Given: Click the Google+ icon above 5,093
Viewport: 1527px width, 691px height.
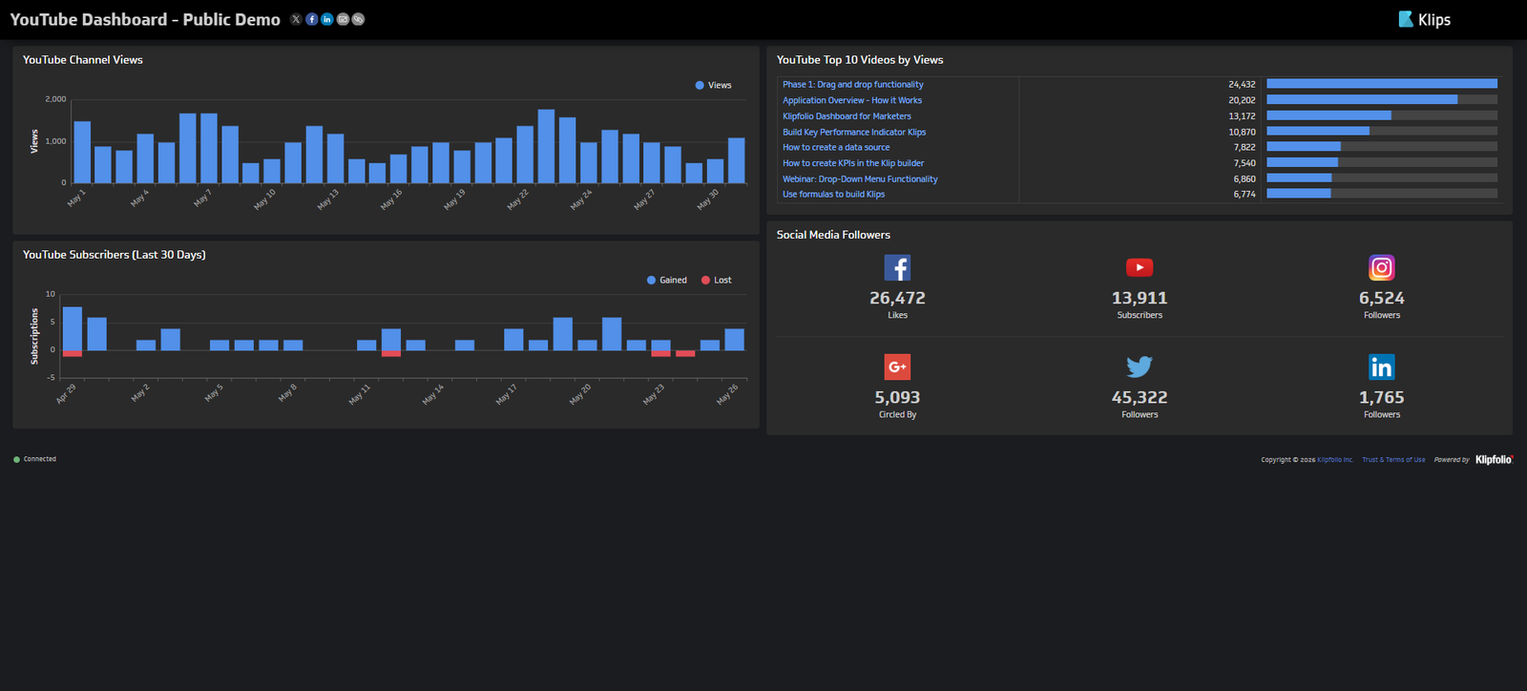Looking at the screenshot, I should [897, 366].
